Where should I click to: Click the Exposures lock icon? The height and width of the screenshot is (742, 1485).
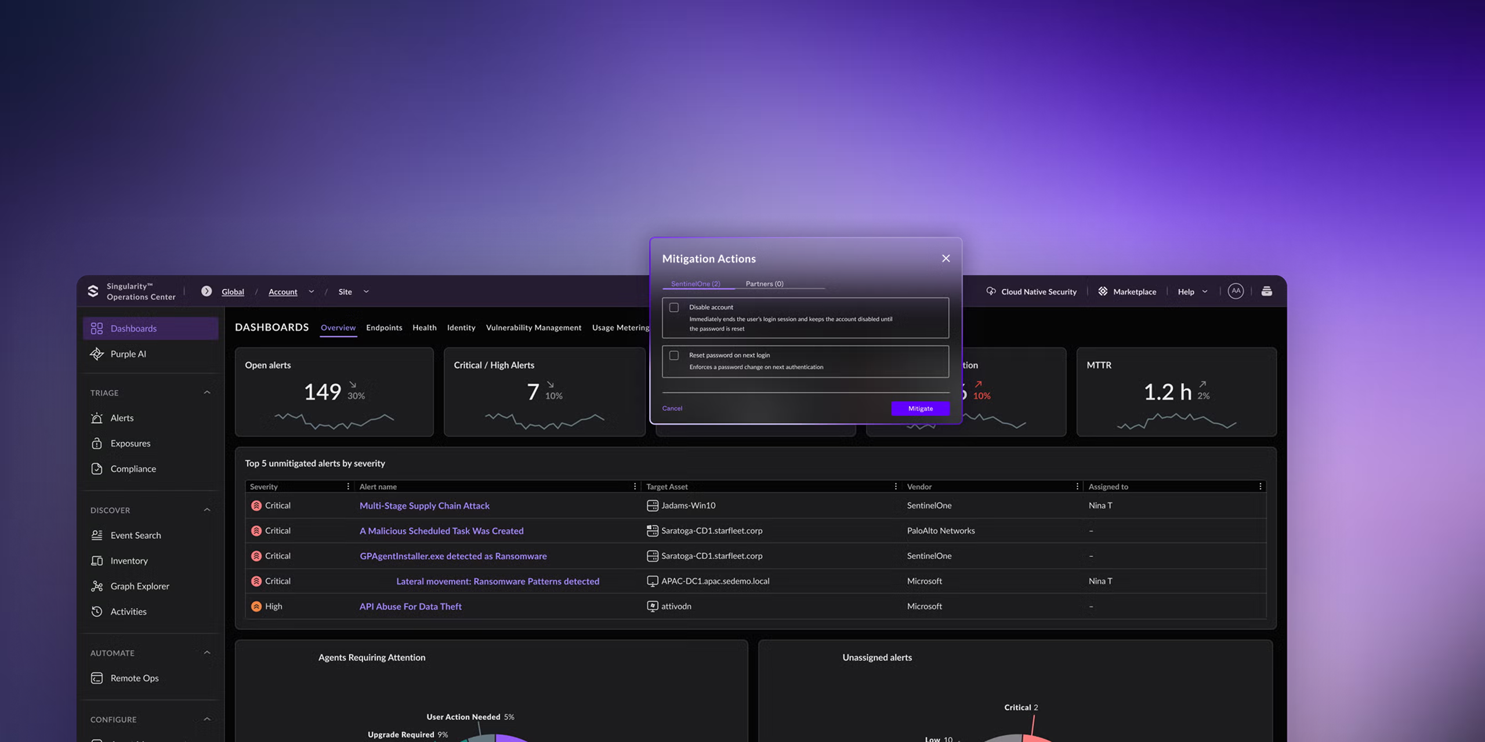(97, 443)
